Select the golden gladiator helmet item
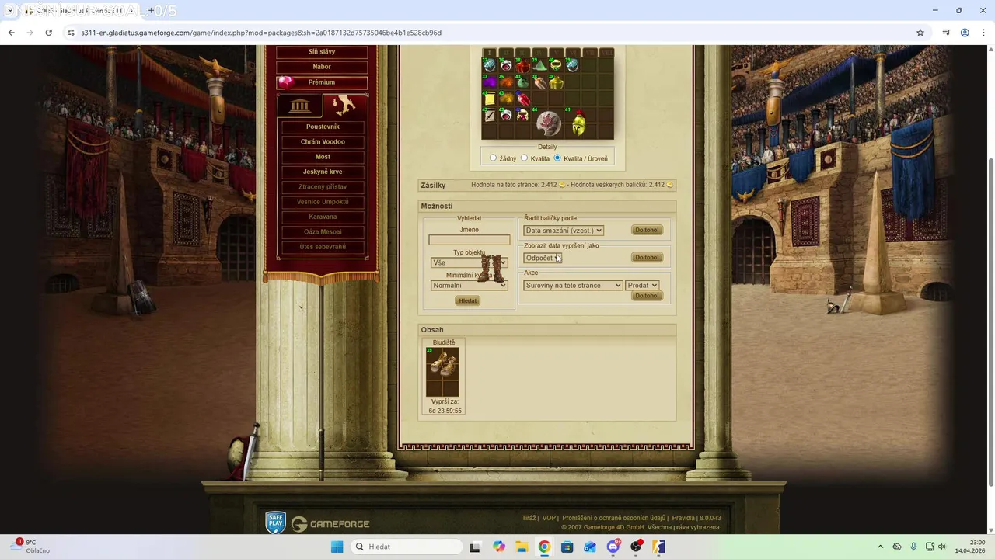 578,123
